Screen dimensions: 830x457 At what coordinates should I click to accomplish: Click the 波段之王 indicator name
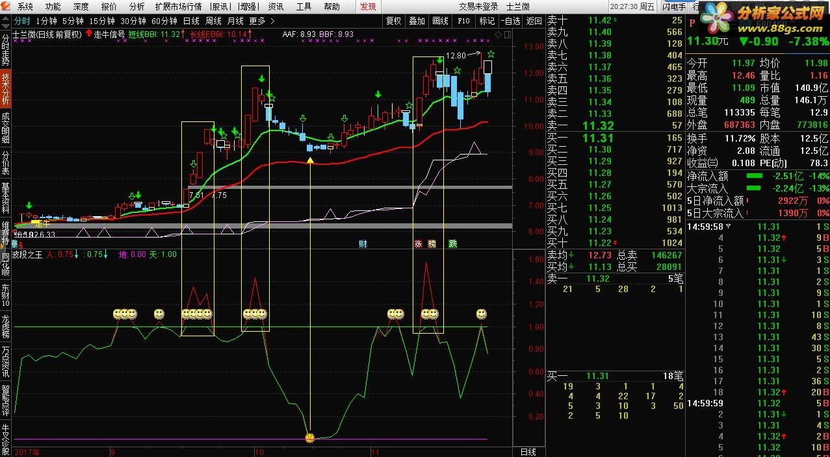pyautogui.click(x=27, y=254)
